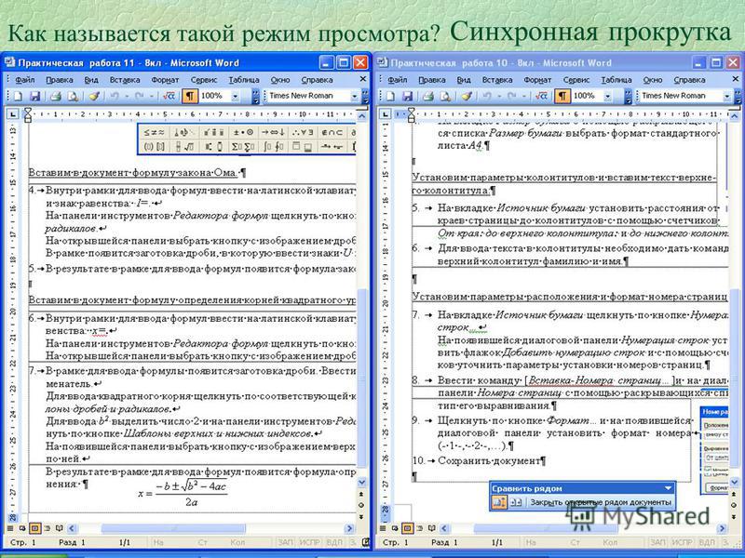Toggle Print Layout view button in left window

tap(34, 528)
